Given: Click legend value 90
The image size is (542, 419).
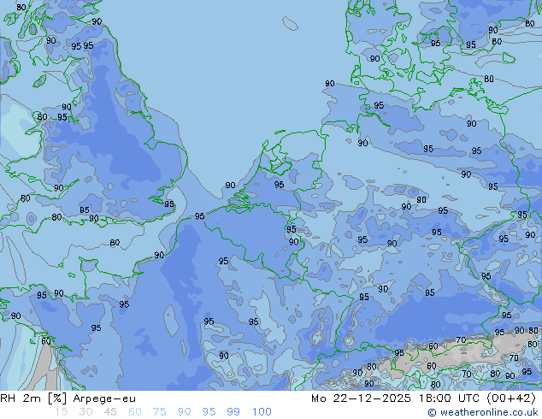Looking at the screenshot, I should [x=184, y=412].
